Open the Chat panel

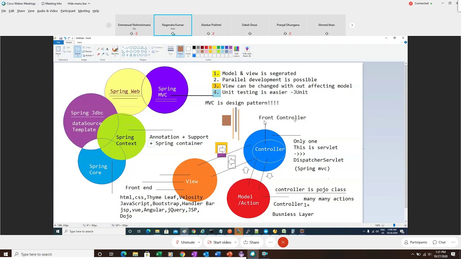[439, 242]
